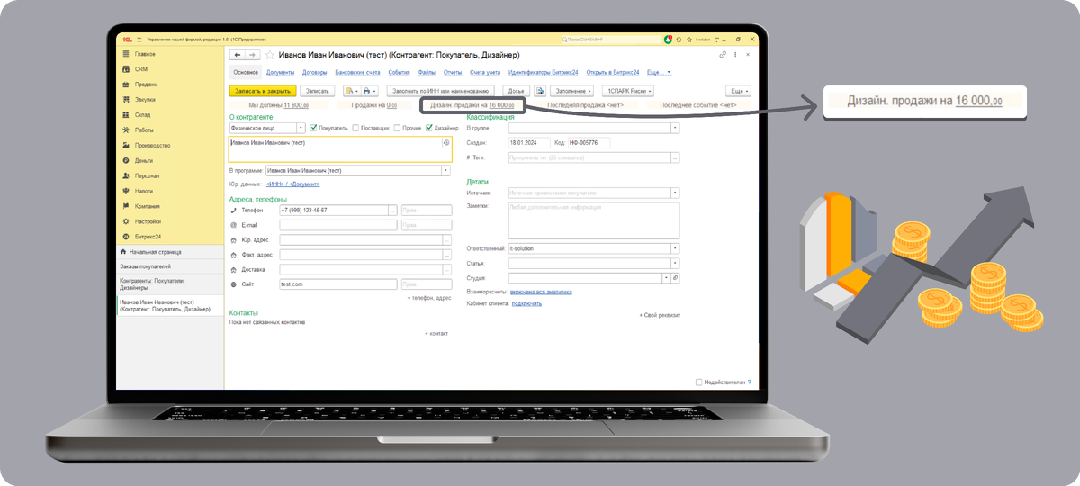The width and height of the screenshot is (1080, 486).
Task: Go forward with right arrow button
Action: (253, 55)
